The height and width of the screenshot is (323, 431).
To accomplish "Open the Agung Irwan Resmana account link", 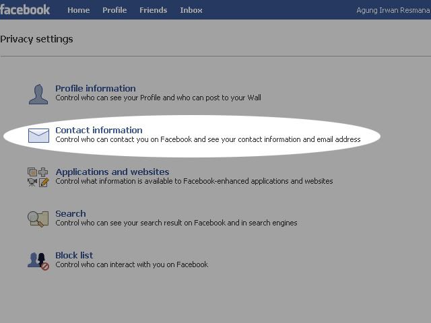I will tap(393, 10).
